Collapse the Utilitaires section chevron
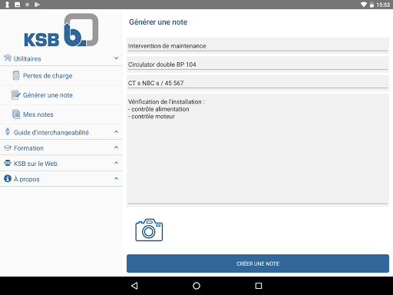Screen dimensions: 393x295 click(x=116, y=58)
